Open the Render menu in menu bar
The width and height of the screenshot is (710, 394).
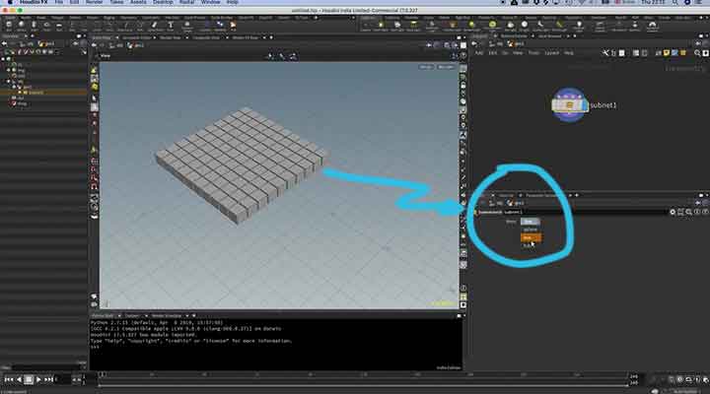(95, 2)
